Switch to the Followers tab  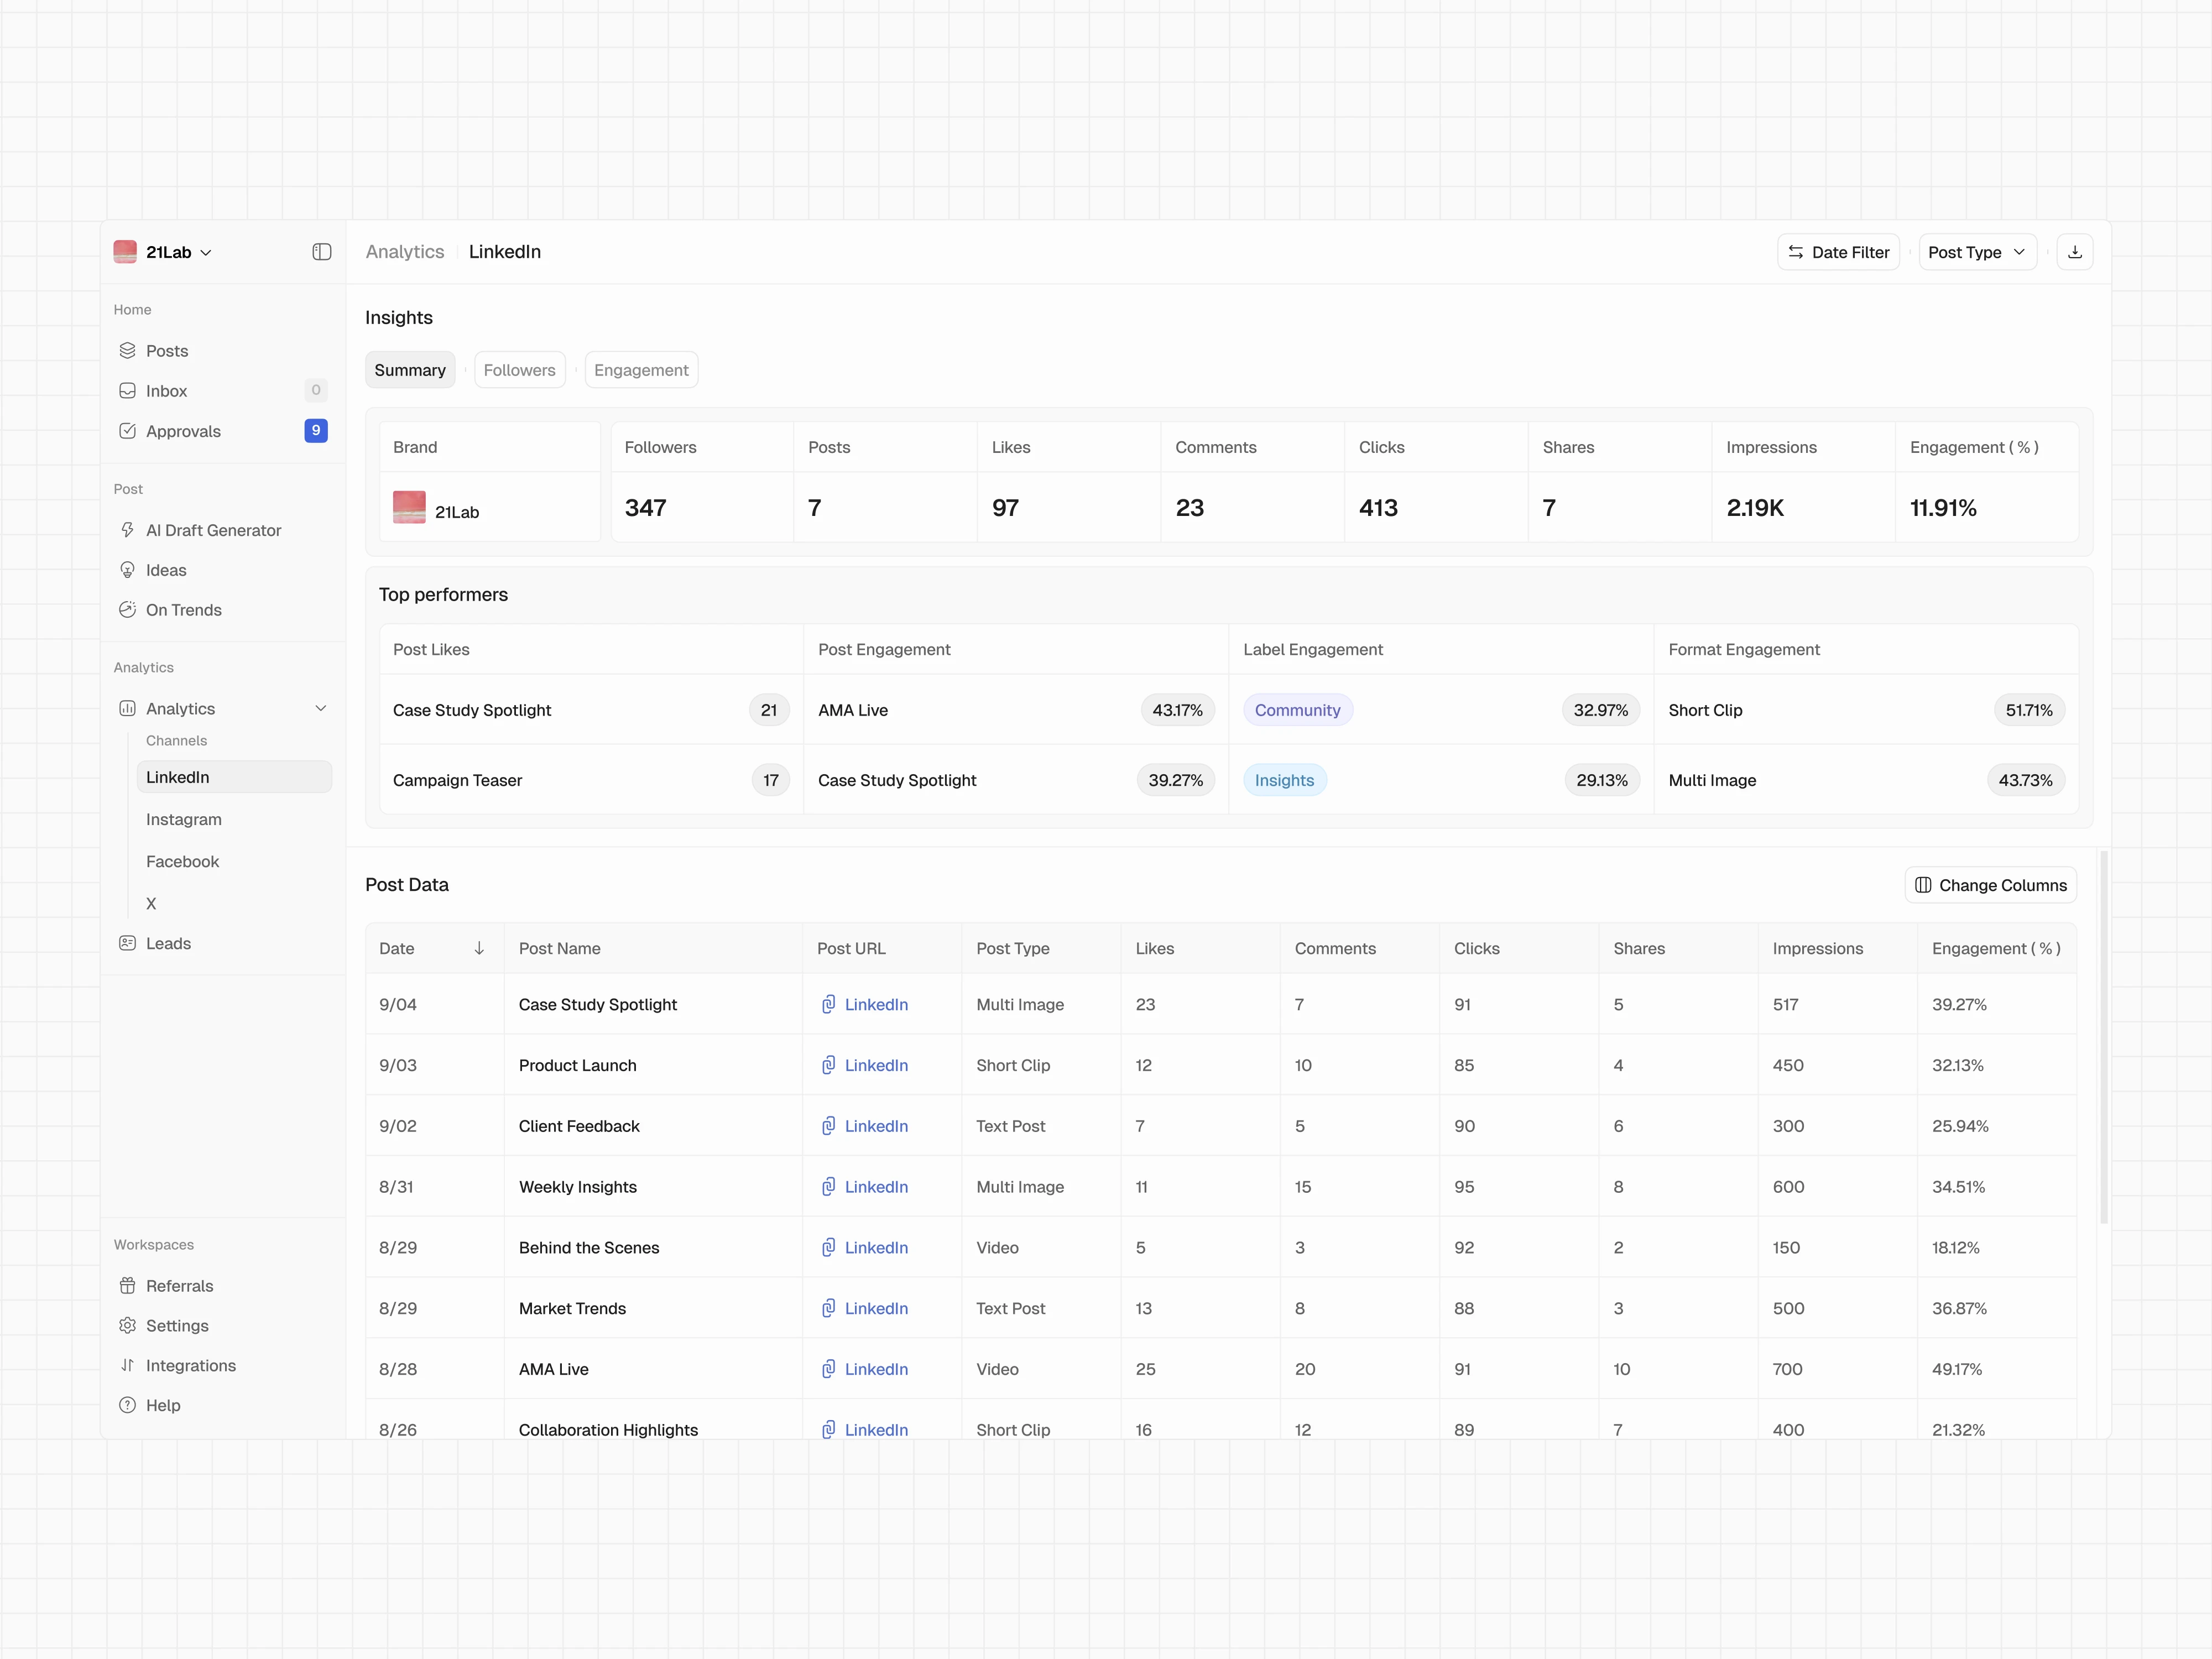(x=519, y=370)
